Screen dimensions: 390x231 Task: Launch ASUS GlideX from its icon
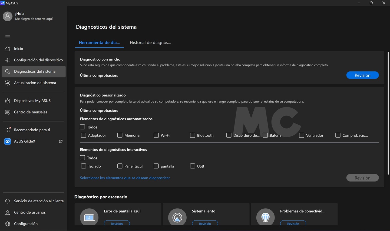click(8, 141)
